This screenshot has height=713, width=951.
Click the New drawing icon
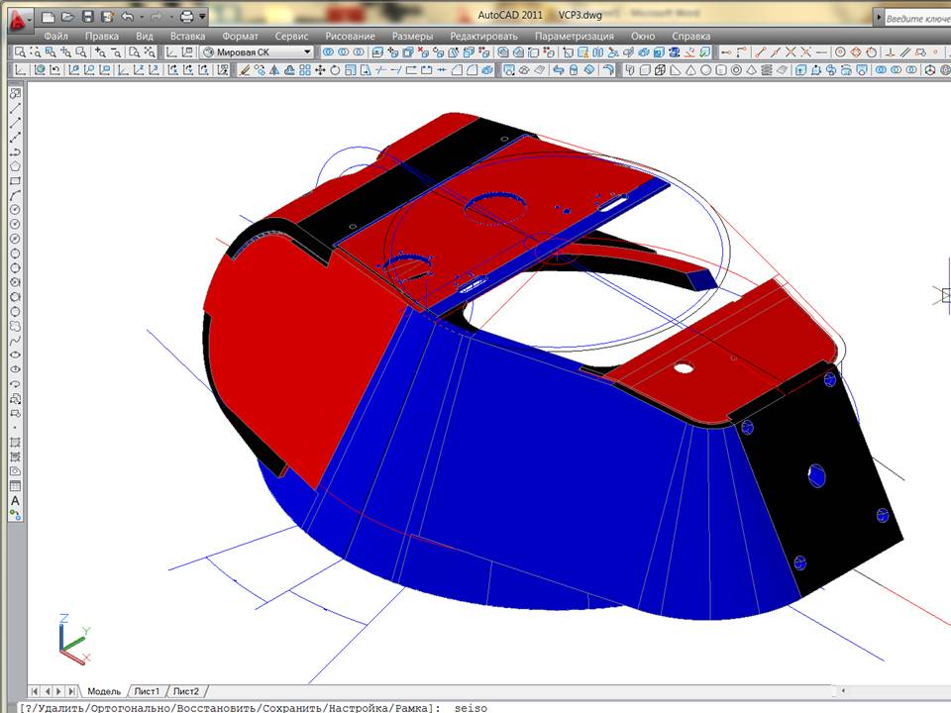(50, 17)
